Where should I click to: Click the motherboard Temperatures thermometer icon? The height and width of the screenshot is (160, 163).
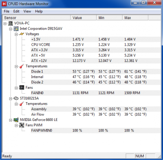point(22,66)
